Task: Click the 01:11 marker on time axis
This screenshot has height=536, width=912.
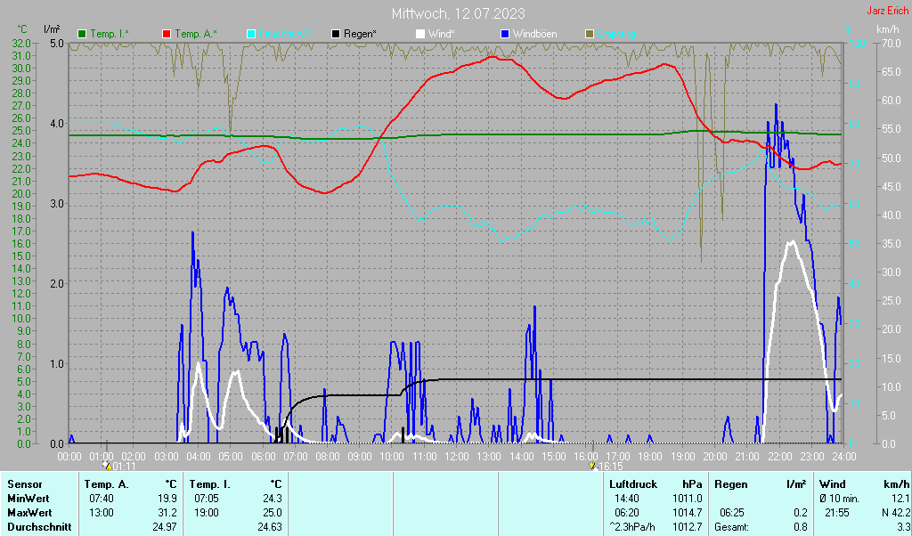Action: [x=122, y=466]
